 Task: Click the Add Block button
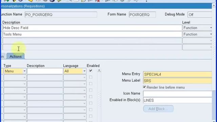tap(158, 109)
